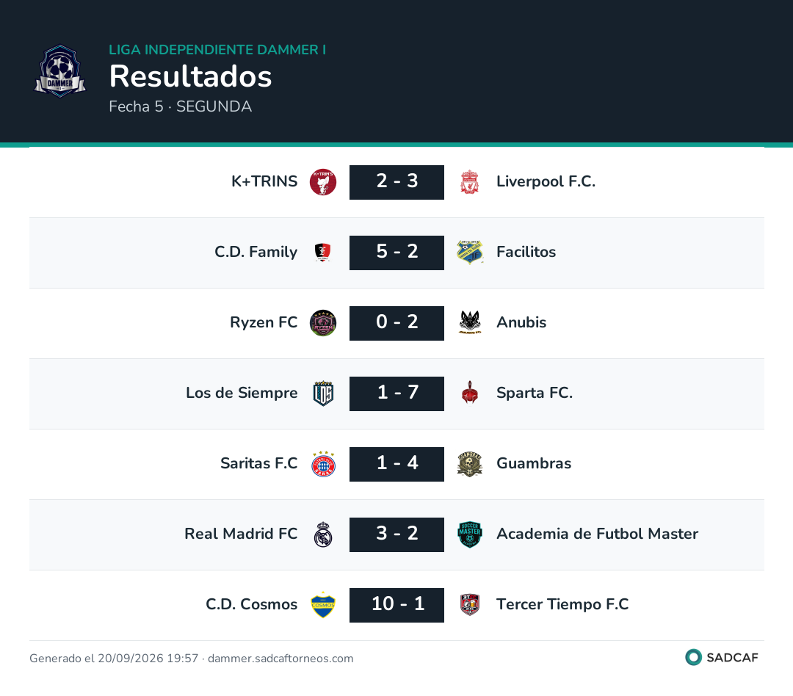The image size is (793, 696).
Task: Click the C.D. Family team name
Action: tap(256, 251)
